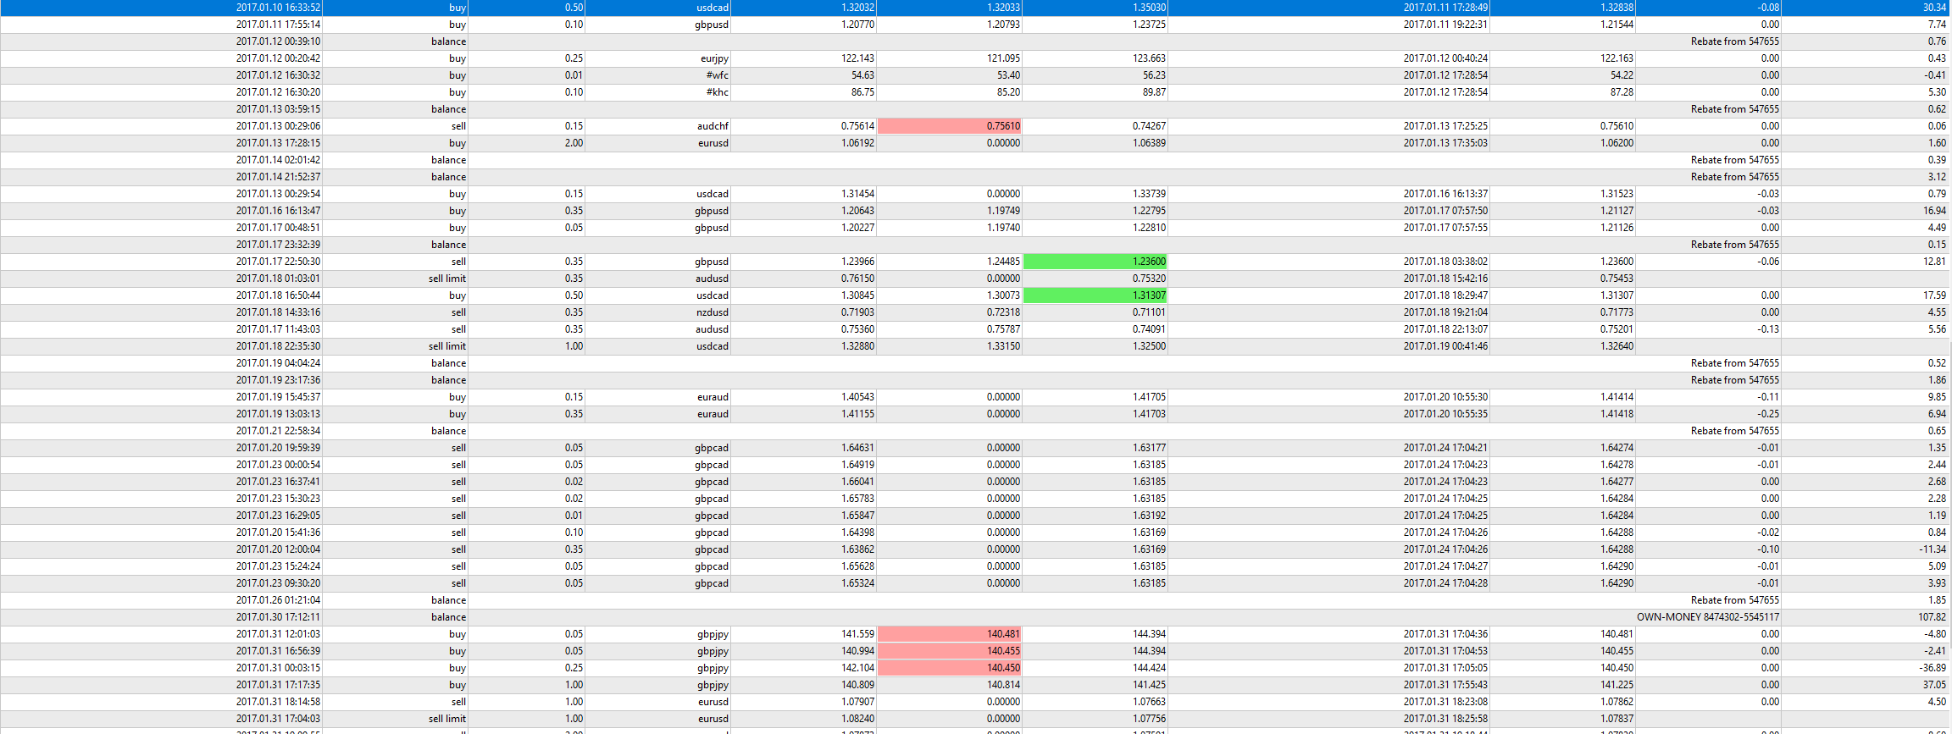
Task: Click profit 3.12 in rebate row
Action: pyautogui.click(x=1937, y=177)
